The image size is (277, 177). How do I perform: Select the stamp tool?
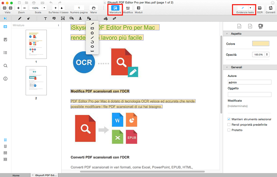(80, 18)
